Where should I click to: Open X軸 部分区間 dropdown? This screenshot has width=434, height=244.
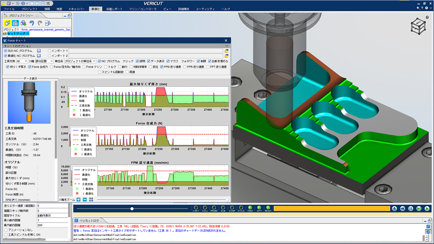[x=44, y=61]
